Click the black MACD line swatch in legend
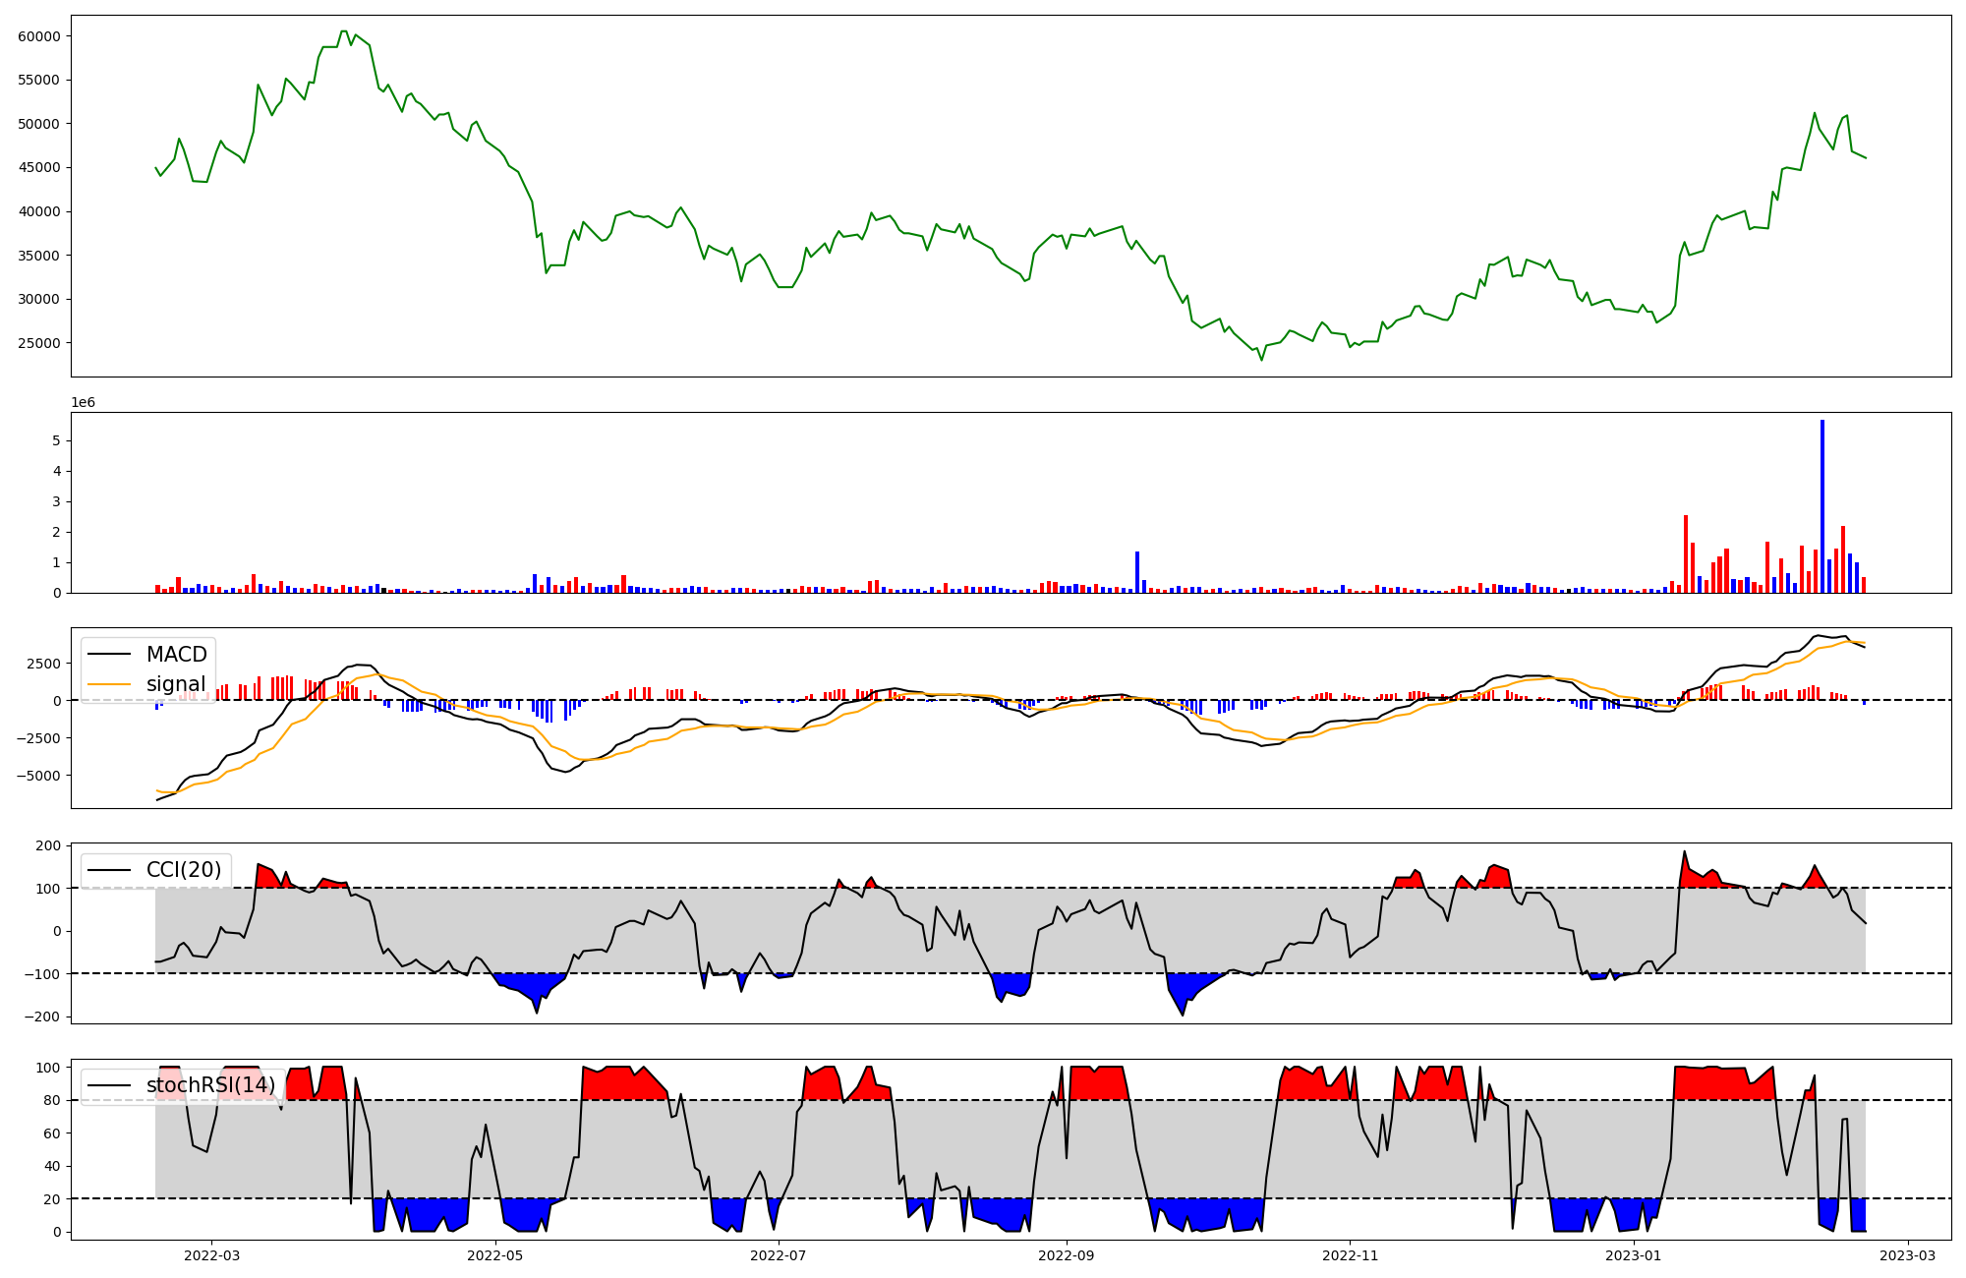 pos(111,655)
